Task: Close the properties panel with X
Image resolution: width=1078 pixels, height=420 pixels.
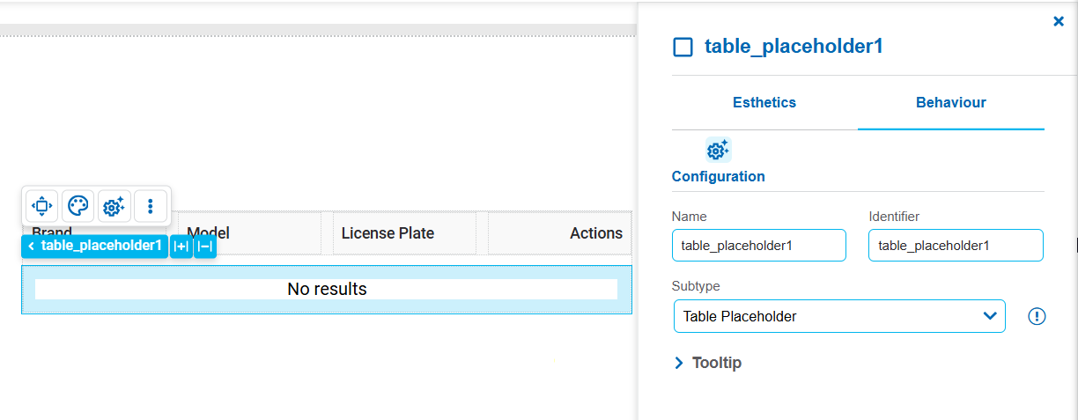Action: tap(1059, 21)
